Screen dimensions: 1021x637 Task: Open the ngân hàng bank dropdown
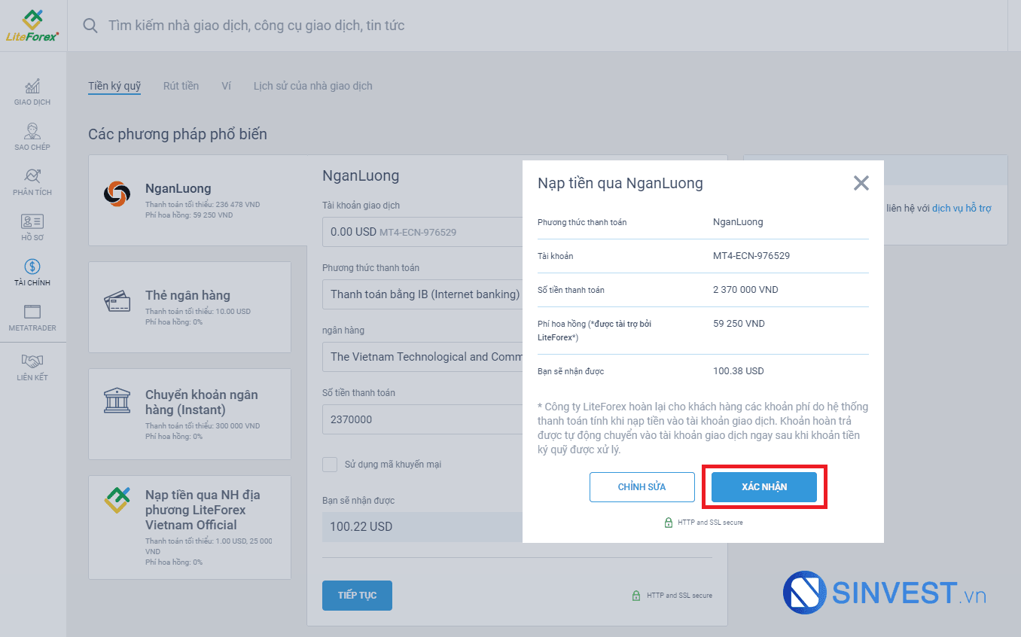tap(422, 357)
